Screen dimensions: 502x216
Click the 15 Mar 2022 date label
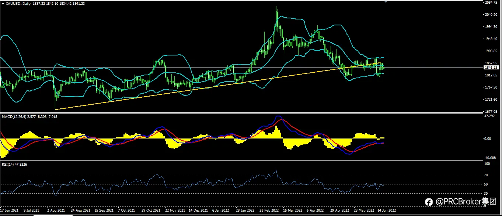[x=292, y=211]
